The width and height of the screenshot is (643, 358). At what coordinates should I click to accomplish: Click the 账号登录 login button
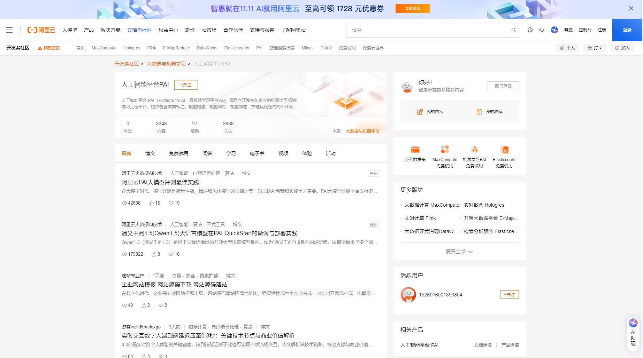pos(503,86)
